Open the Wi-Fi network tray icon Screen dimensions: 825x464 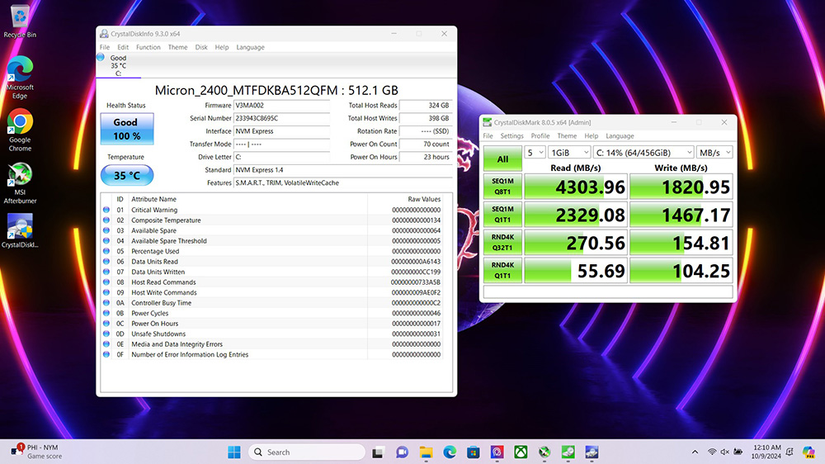point(712,452)
